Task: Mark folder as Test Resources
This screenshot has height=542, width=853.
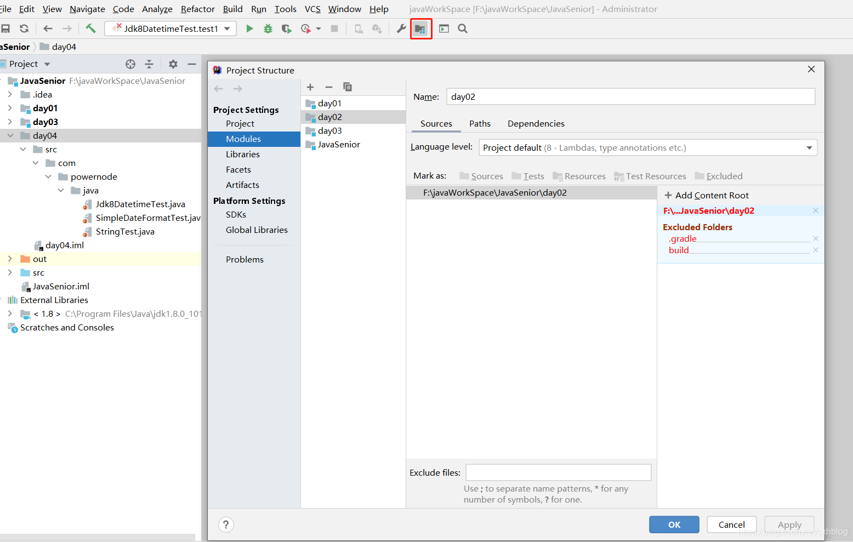Action: pos(650,176)
